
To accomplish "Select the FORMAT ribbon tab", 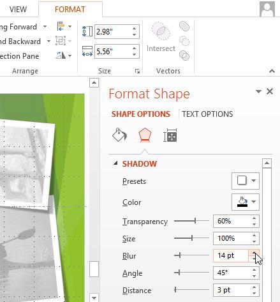I will [x=70, y=10].
